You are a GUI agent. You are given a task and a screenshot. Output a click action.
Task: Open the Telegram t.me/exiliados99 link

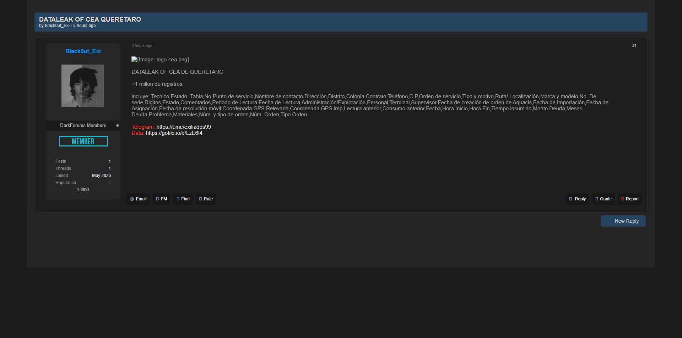pos(184,127)
